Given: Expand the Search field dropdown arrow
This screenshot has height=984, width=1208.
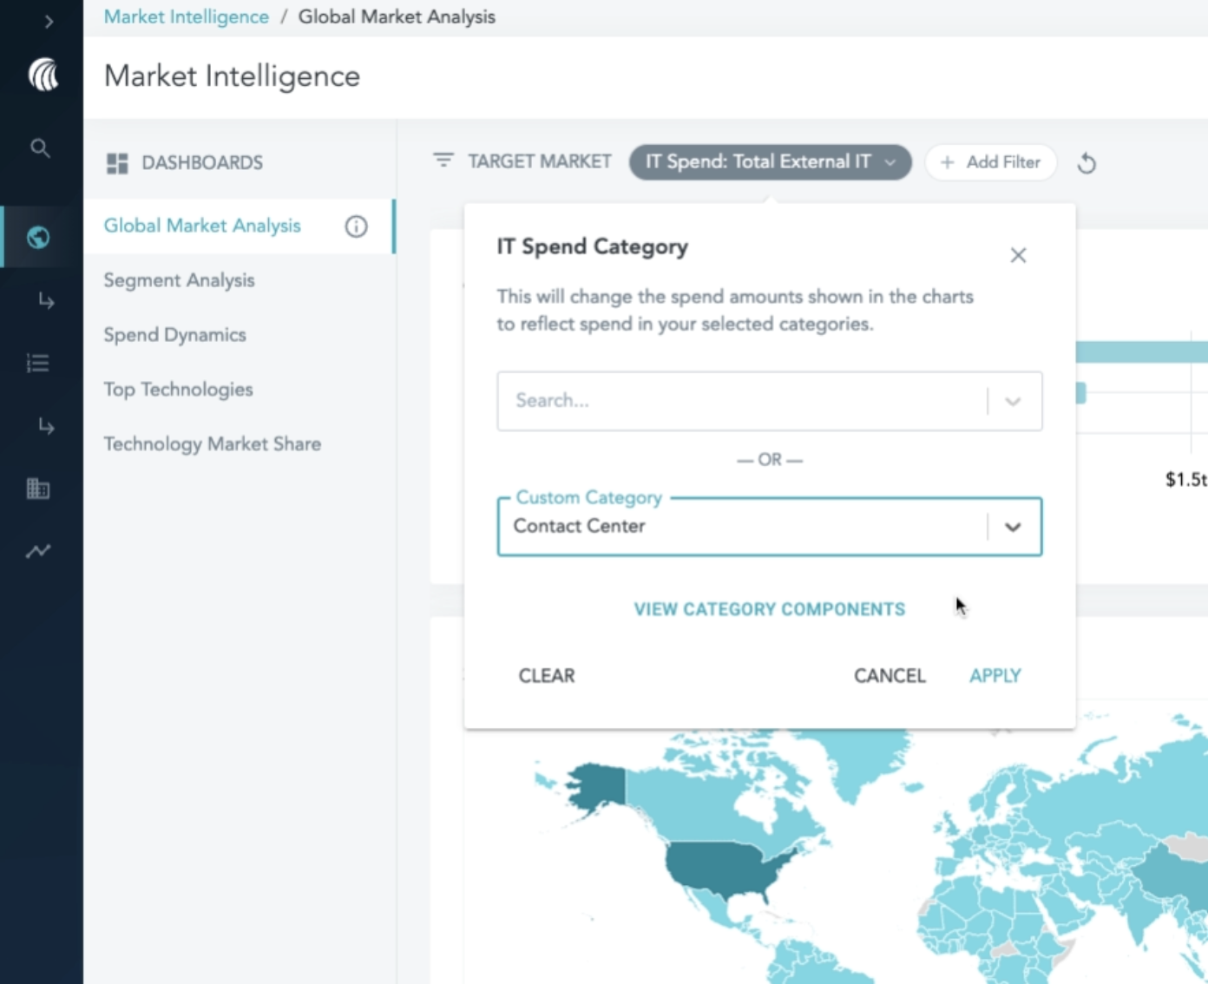Looking at the screenshot, I should (1012, 402).
